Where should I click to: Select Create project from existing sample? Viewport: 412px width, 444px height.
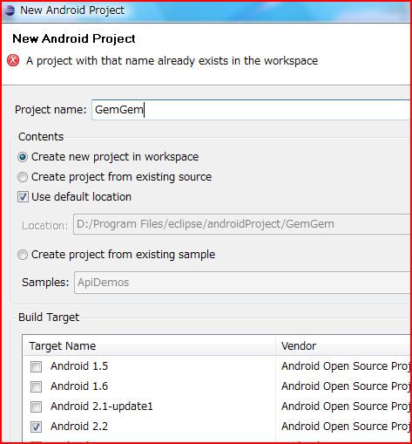pyautogui.click(x=23, y=255)
